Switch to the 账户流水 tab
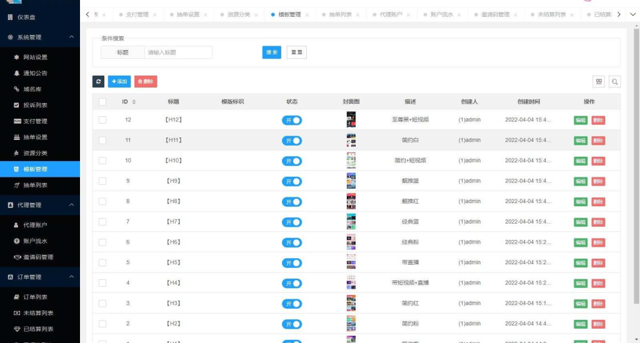Screen dimensions: 640x343 pos(442,15)
